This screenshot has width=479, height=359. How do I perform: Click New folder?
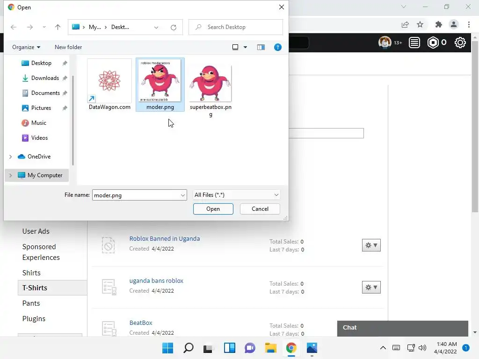[68, 47]
